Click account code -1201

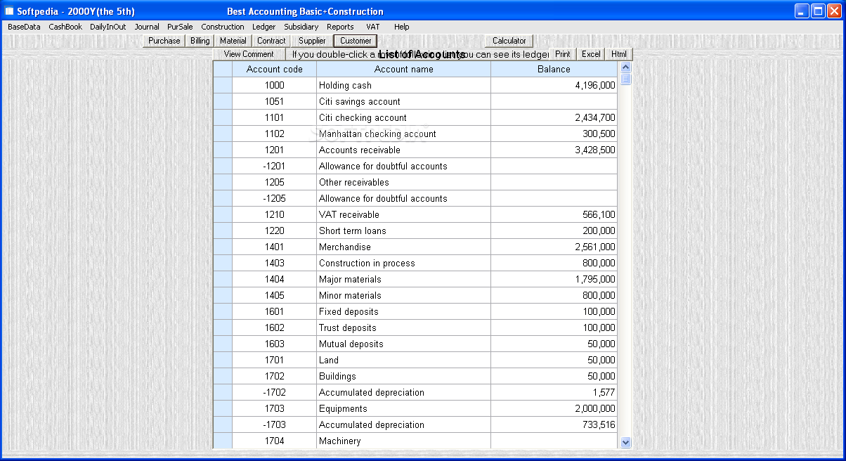(x=274, y=167)
